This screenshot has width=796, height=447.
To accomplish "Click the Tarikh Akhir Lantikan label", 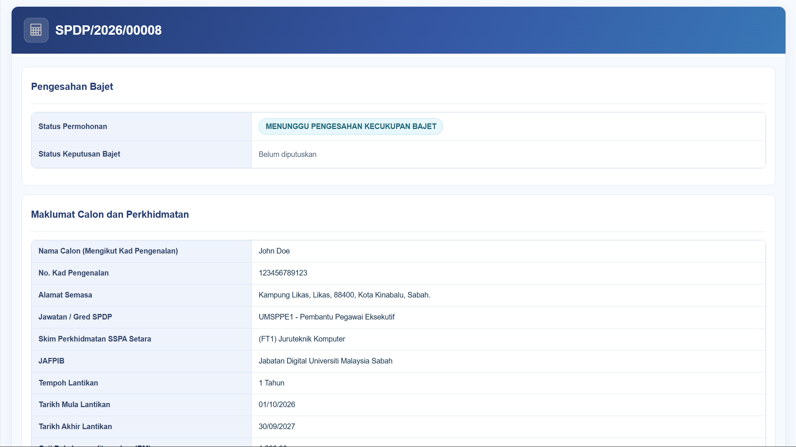I will 75,426.
